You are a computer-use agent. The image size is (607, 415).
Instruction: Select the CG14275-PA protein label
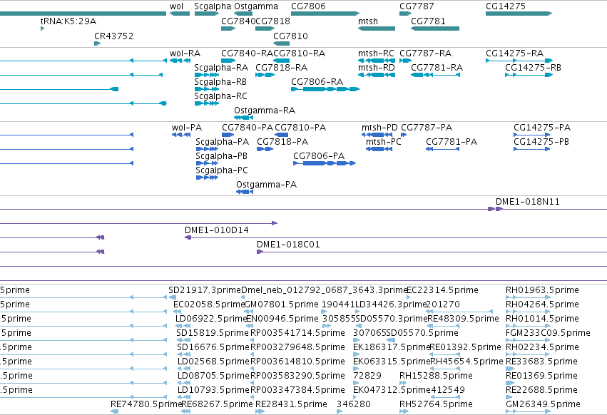coord(542,128)
